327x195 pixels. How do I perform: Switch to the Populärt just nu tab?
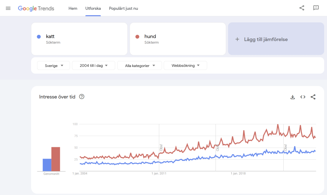123,8
